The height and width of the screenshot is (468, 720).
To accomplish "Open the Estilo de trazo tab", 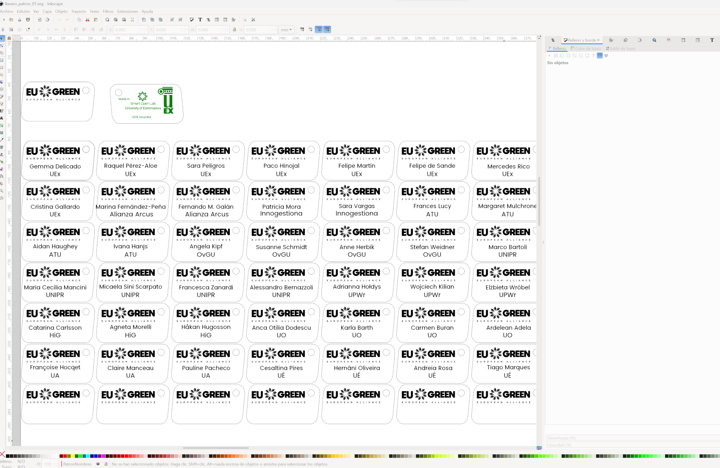I will (621, 49).
